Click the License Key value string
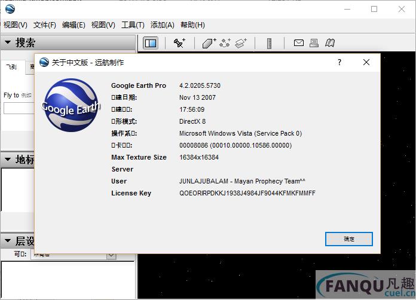The width and height of the screenshot is (416, 300). 247,193
